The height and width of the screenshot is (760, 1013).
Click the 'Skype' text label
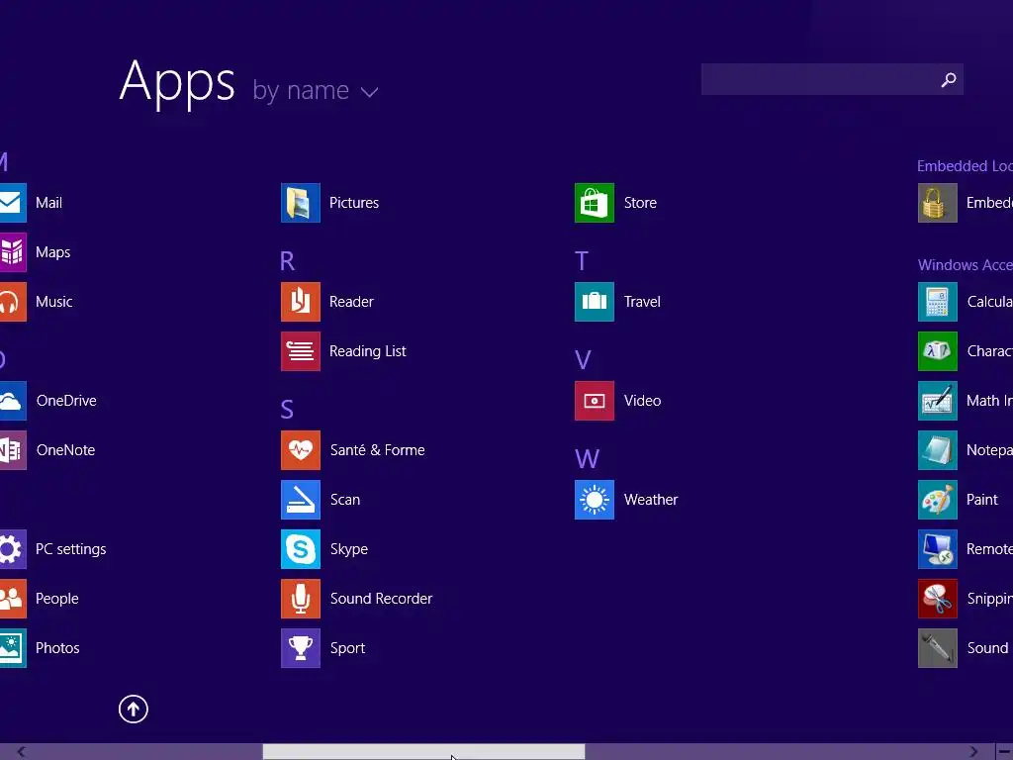click(349, 549)
